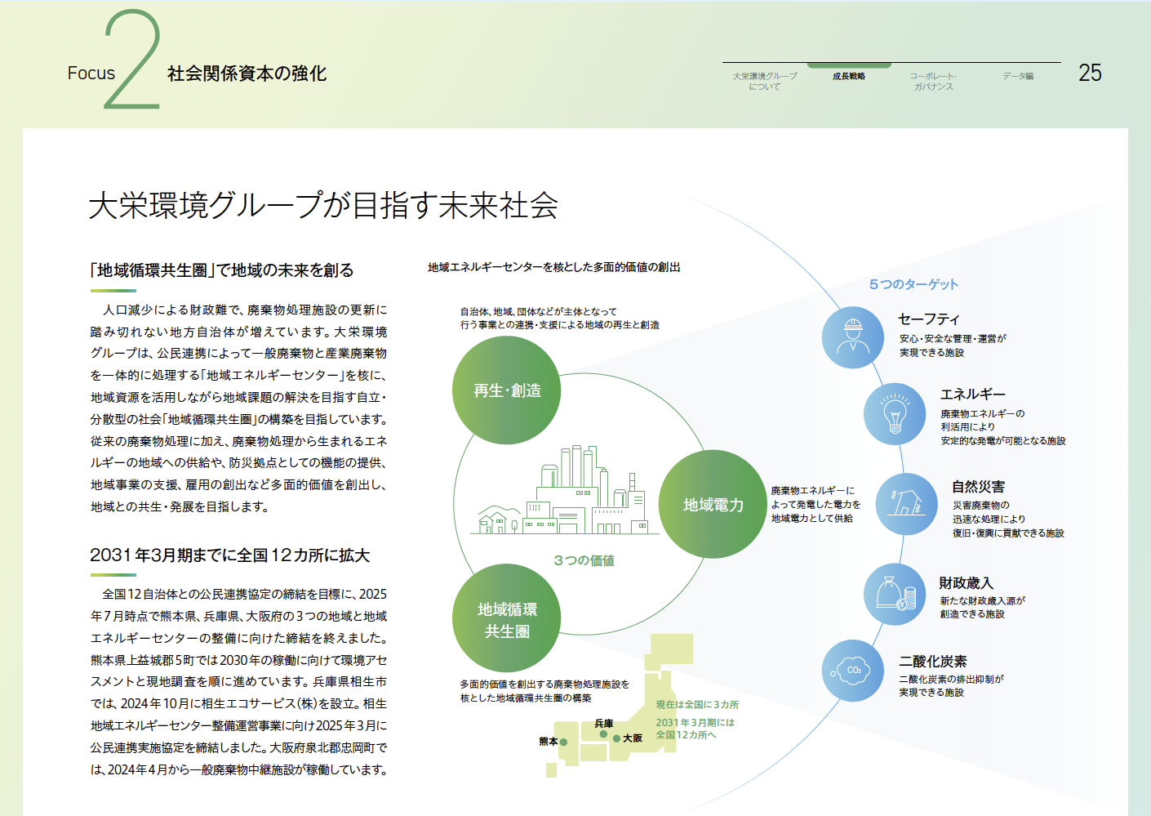Screen dimensions: 1151x816
Task: Open the コーポレート・ガバナンス tab
Action: pos(933,81)
